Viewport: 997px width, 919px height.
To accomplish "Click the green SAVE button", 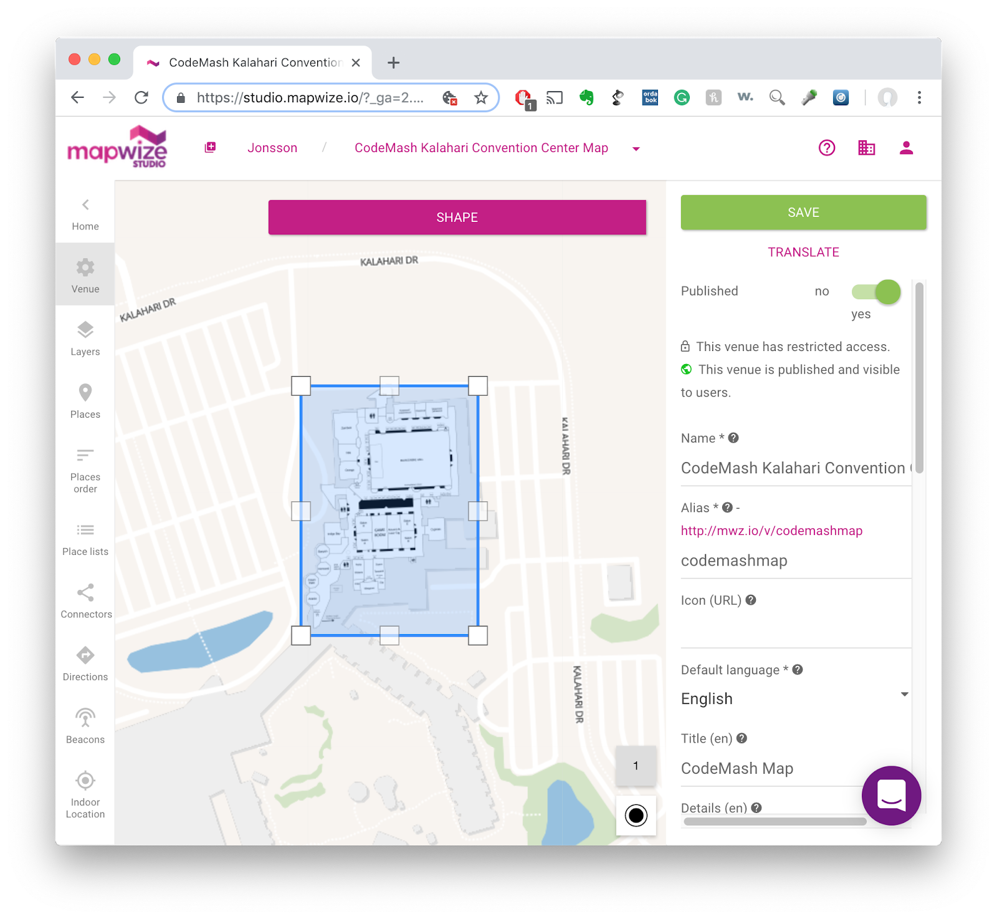I will pos(803,212).
